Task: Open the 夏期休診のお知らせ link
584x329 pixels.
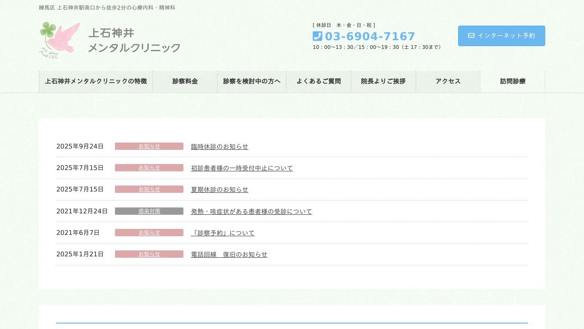Action: coord(219,190)
